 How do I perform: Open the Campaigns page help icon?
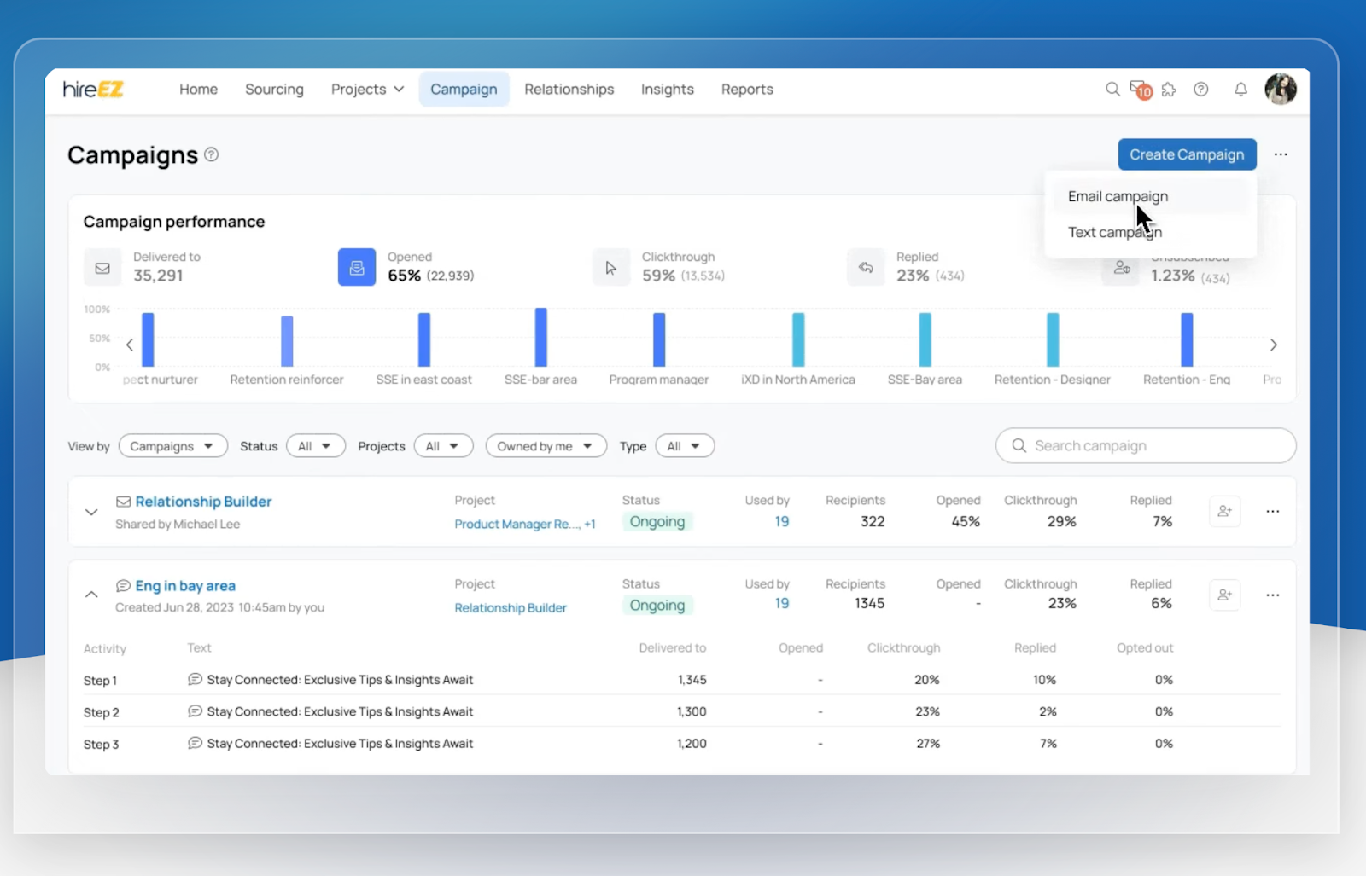211,154
